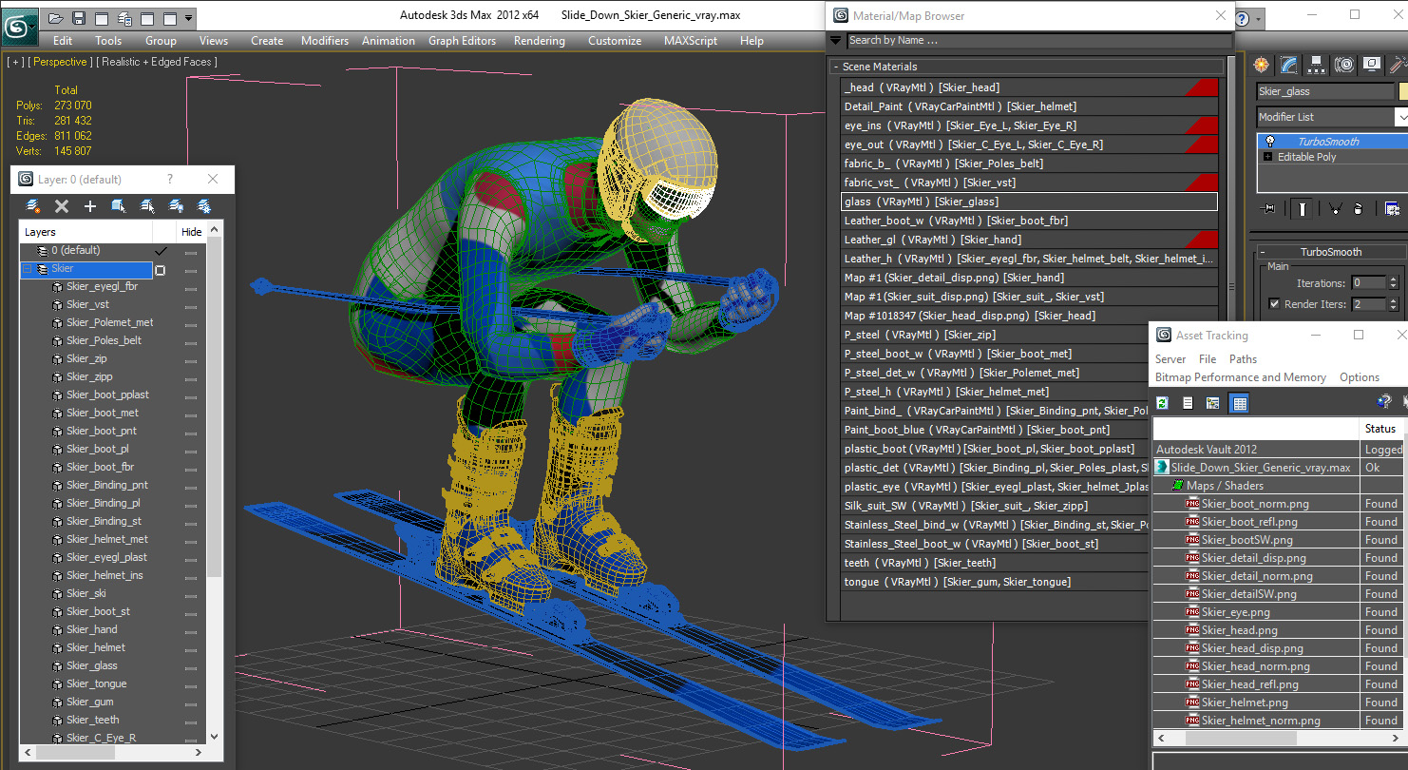Open the Modifier List dropdown
The height and width of the screenshot is (770, 1408).
1331,117
